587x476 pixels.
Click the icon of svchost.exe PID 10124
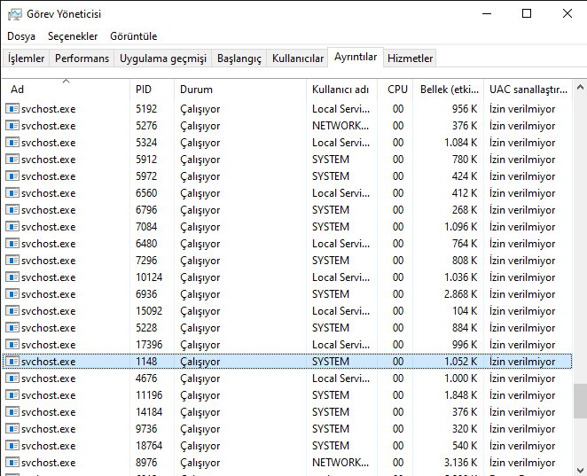(x=12, y=277)
